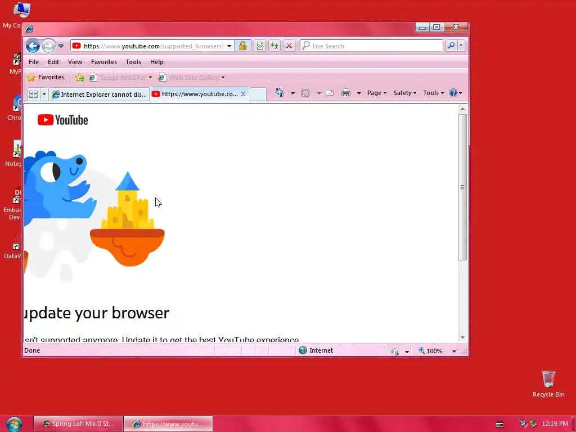Click the Stop red X button
This screenshot has width=576, height=432.
point(289,46)
